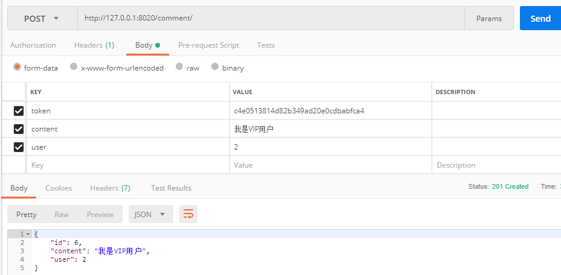Switch response view to Raw
The image size is (561, 275).
pos(62,214)
